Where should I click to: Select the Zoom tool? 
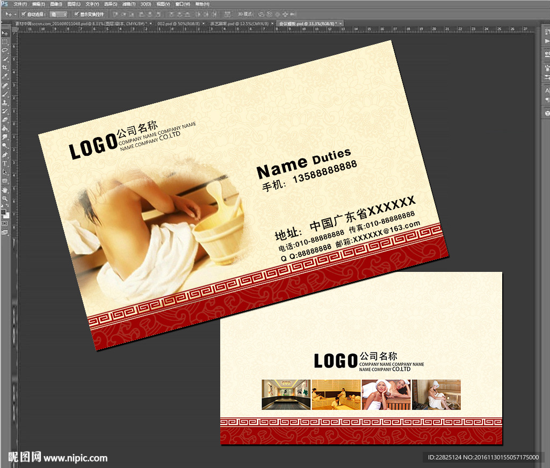point(5,198)
